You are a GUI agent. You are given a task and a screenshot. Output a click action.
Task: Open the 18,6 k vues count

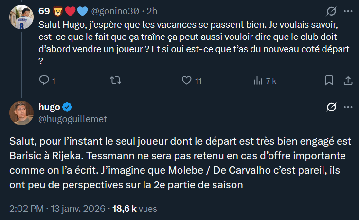pos(134,208)
